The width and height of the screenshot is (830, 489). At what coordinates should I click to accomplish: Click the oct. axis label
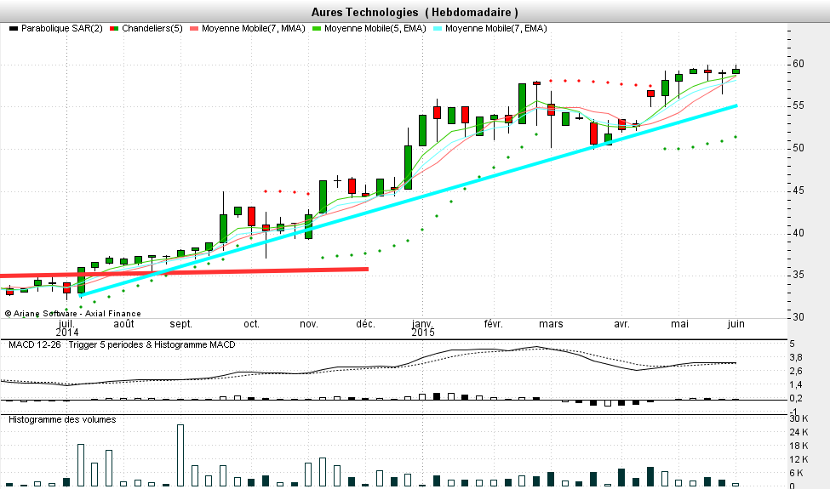[x=251, y=324]
